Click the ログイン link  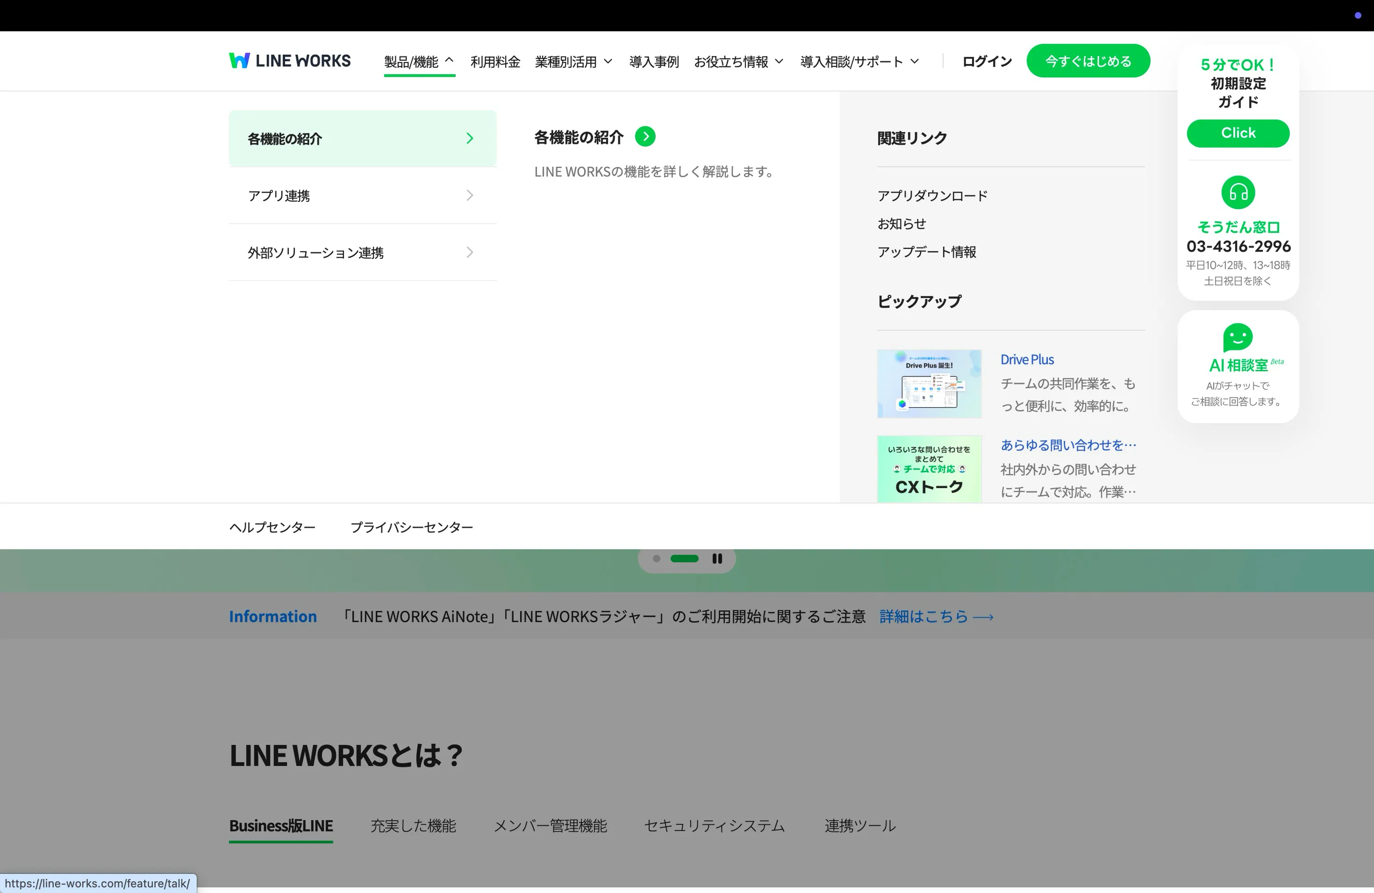click(x=987, y=61)
